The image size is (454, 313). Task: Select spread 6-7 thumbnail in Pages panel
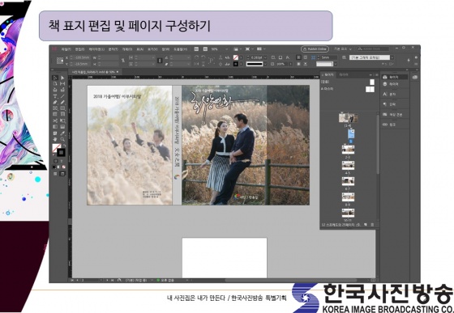(x=348, y=181)
